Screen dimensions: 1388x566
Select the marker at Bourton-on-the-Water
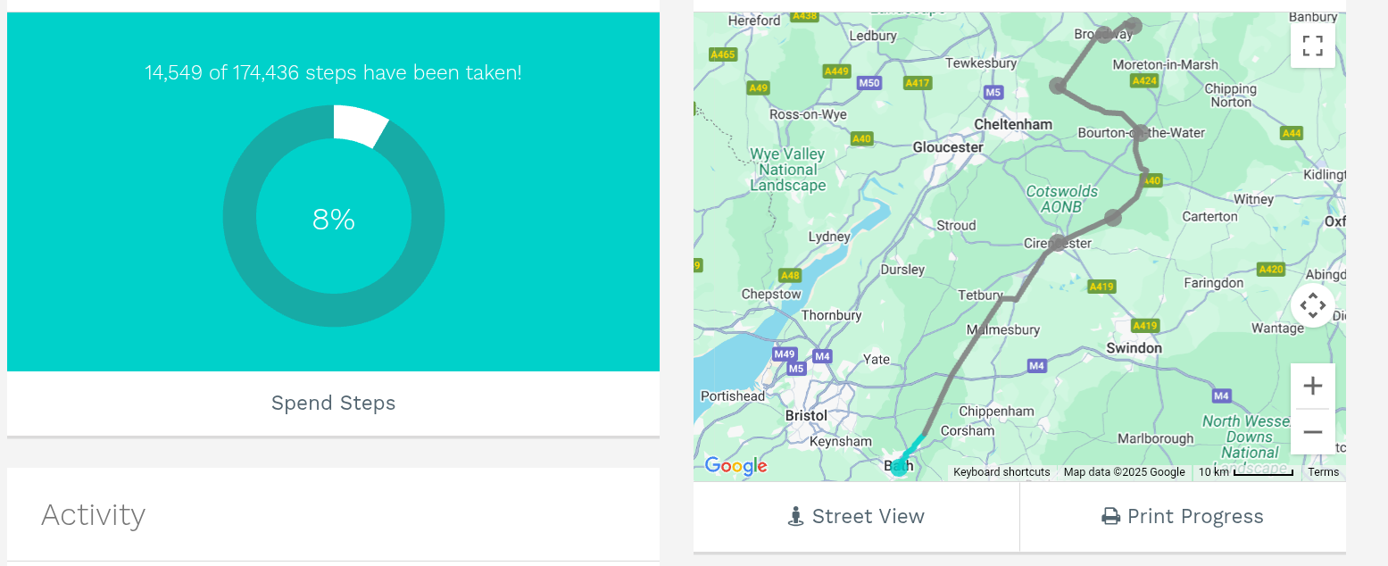(x=1141, y=131)
